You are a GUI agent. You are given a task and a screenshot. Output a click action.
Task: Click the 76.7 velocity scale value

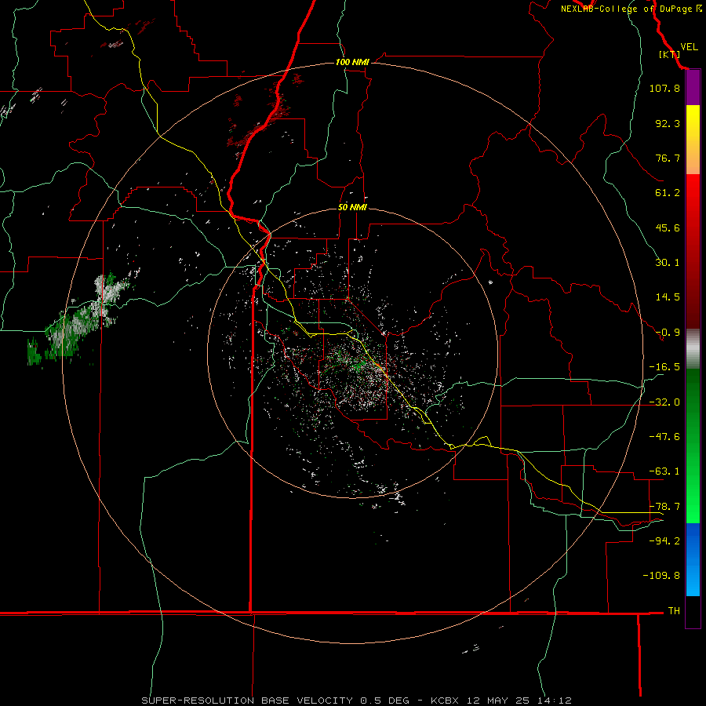tap(668, 158)
